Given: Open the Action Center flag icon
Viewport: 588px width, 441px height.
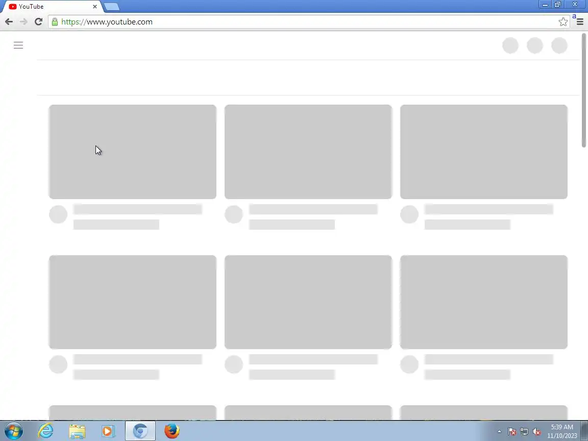Looking at the screenshot, I should coord(512,432).
